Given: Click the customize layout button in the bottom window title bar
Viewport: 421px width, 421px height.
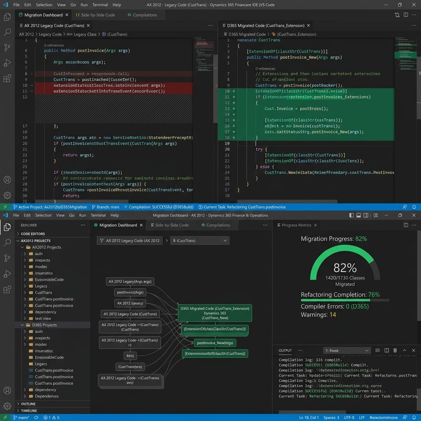Looking at the screenshot, I should [376, 215].
